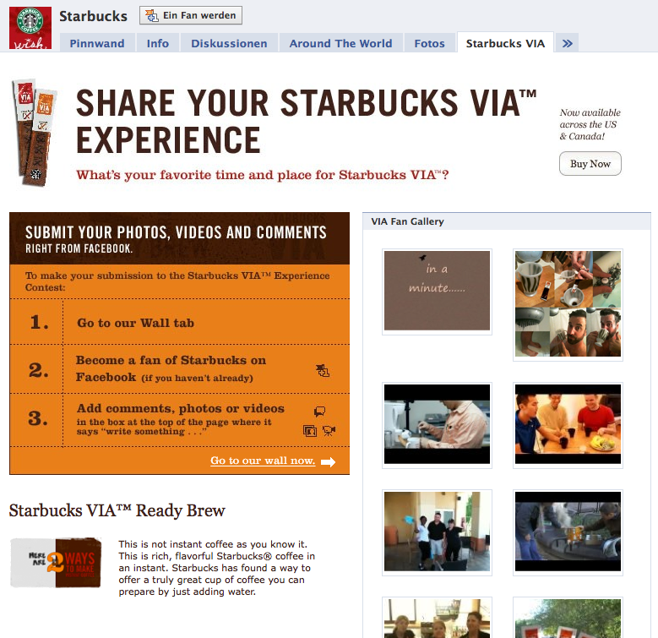Switch to the Info tab
The image size is (658, 638).
tap(158, 43)
